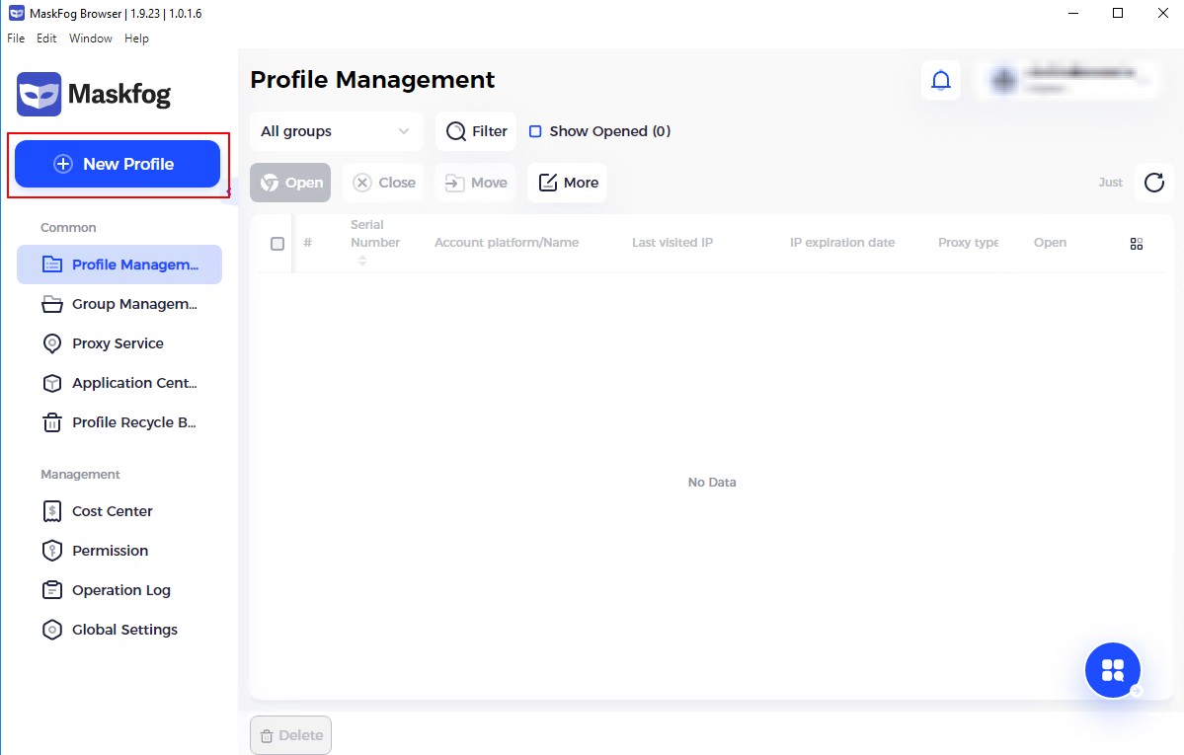This screenshot has height=755, width=1184.
Task: Click the Permission shield icon
Action: 52,551
